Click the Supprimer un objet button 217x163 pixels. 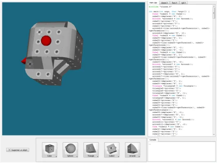[x=18, y=150]
